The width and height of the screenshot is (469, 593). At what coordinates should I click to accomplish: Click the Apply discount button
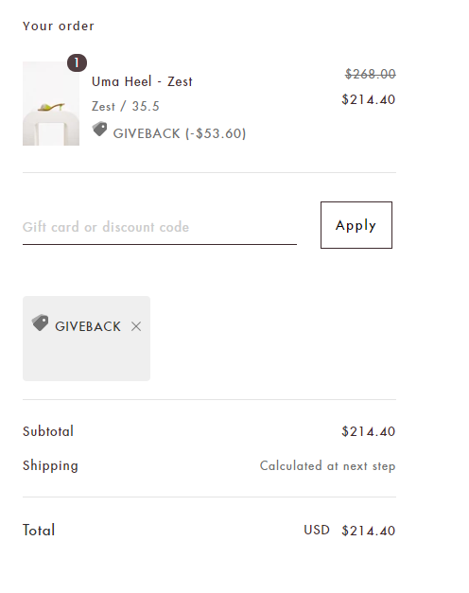[x=356, y=225]
